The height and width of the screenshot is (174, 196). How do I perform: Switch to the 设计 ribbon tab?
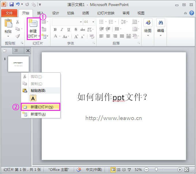point(56,13)
